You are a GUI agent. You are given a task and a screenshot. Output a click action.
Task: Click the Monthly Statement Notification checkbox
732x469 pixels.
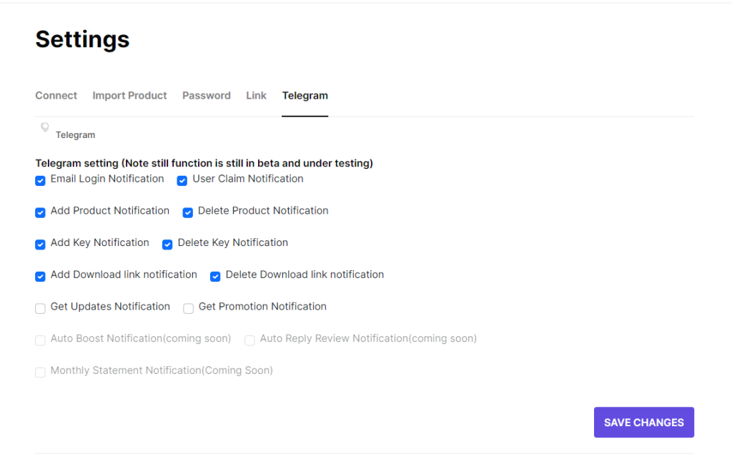[40, 372]
